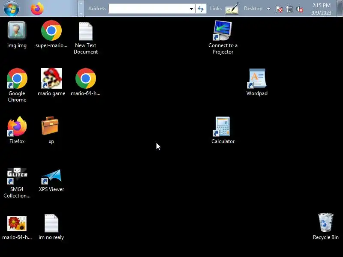343x257 pixels.
Task: Click the taskbar scroll up arrow
Action: tap(81, 3)
